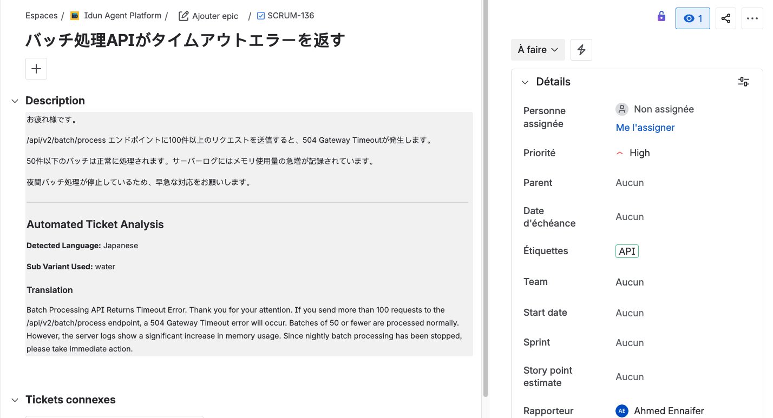This screenshot has width=773, height=418.
Task: Click the purple unlock restrictions icon
Action: pyautogui.click(x=661, y=17)
